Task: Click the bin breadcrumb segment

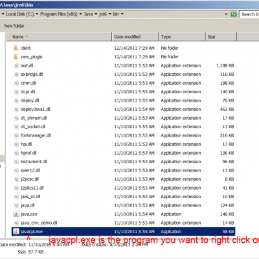Action: pyautogui.click(x=116, y=14)
